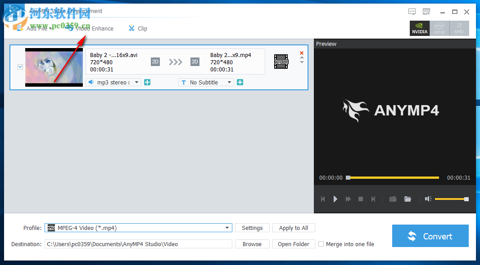The height and width of the screenshot is (265, 480).
Task: Remove Baby 2 from the list
Action: click(x=301, y=53)
